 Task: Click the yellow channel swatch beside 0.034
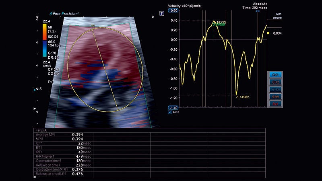[268, 33]
